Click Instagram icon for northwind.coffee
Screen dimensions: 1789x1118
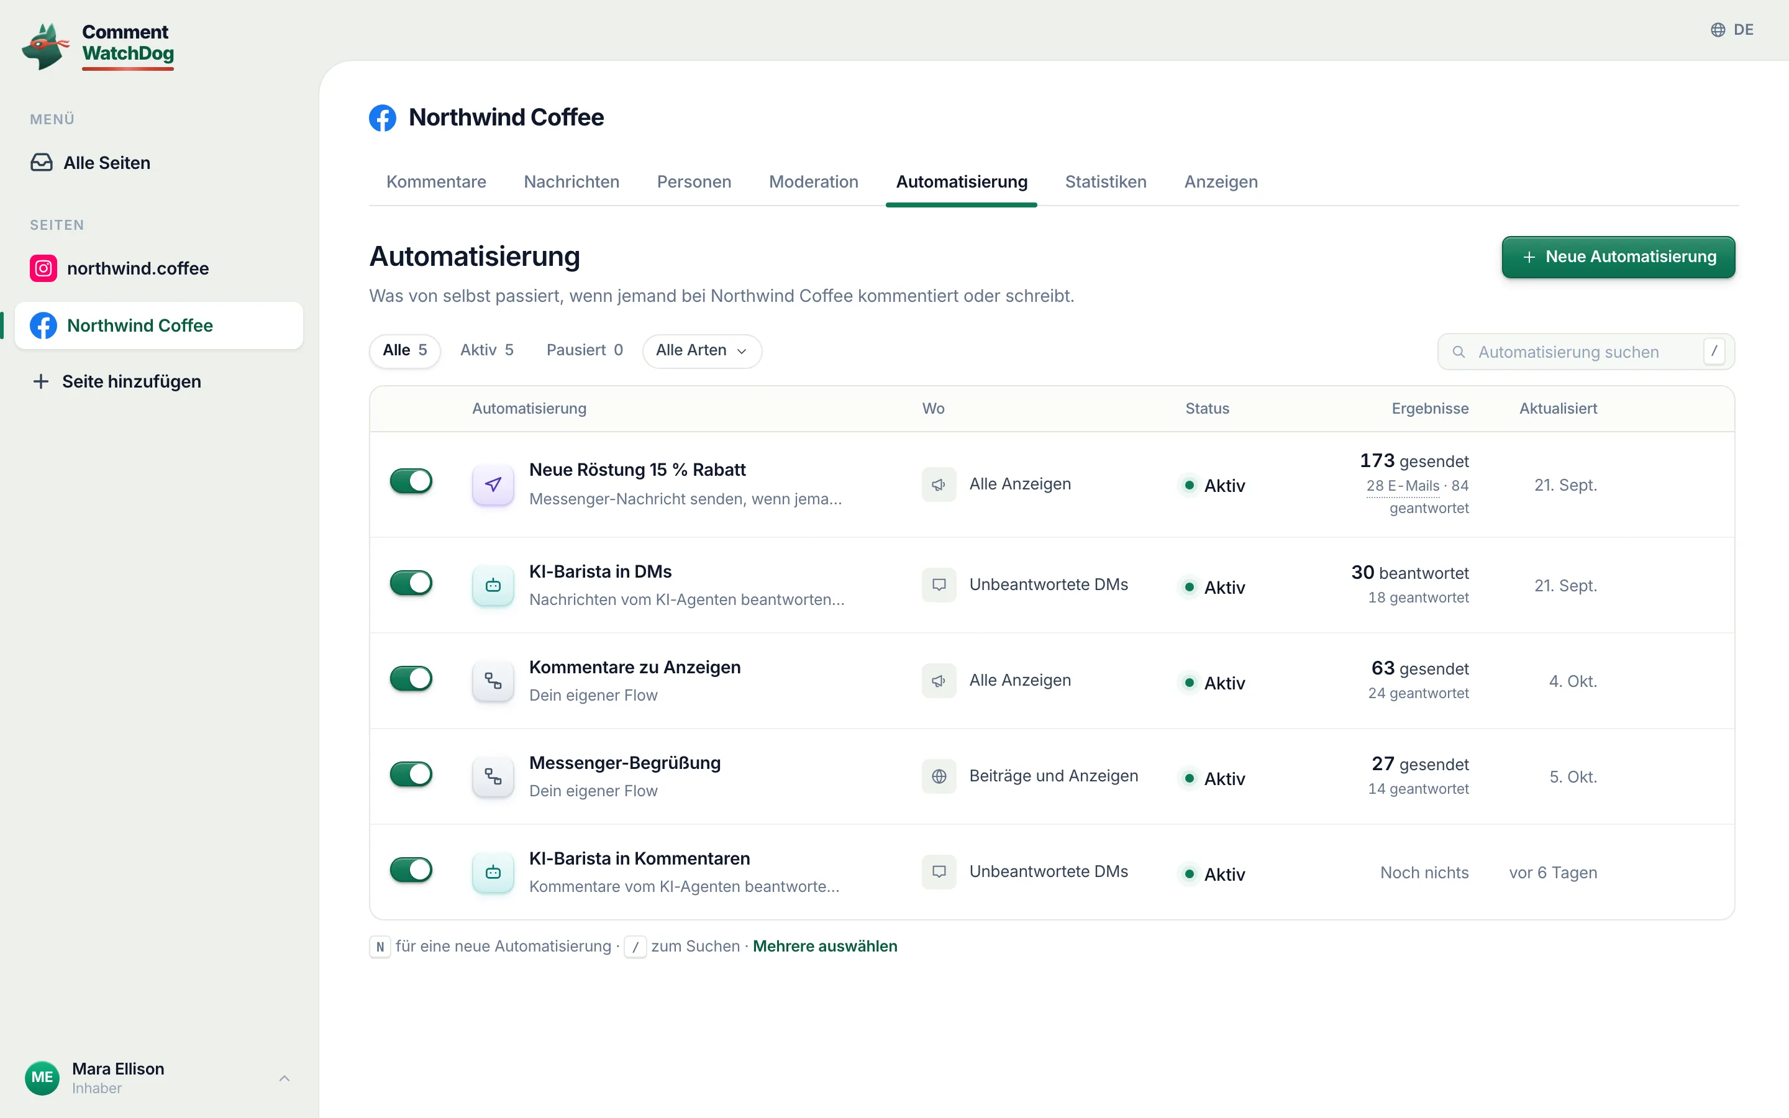[x=43, y=268]
